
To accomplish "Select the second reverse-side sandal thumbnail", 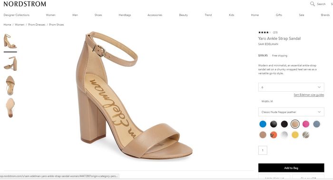I will [x=10, y=63].
